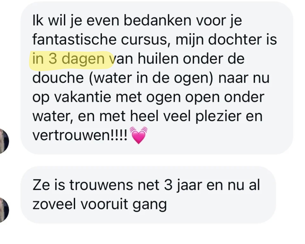
Task: Click the word 'fantastische' in first message
Action: point(74,39)
